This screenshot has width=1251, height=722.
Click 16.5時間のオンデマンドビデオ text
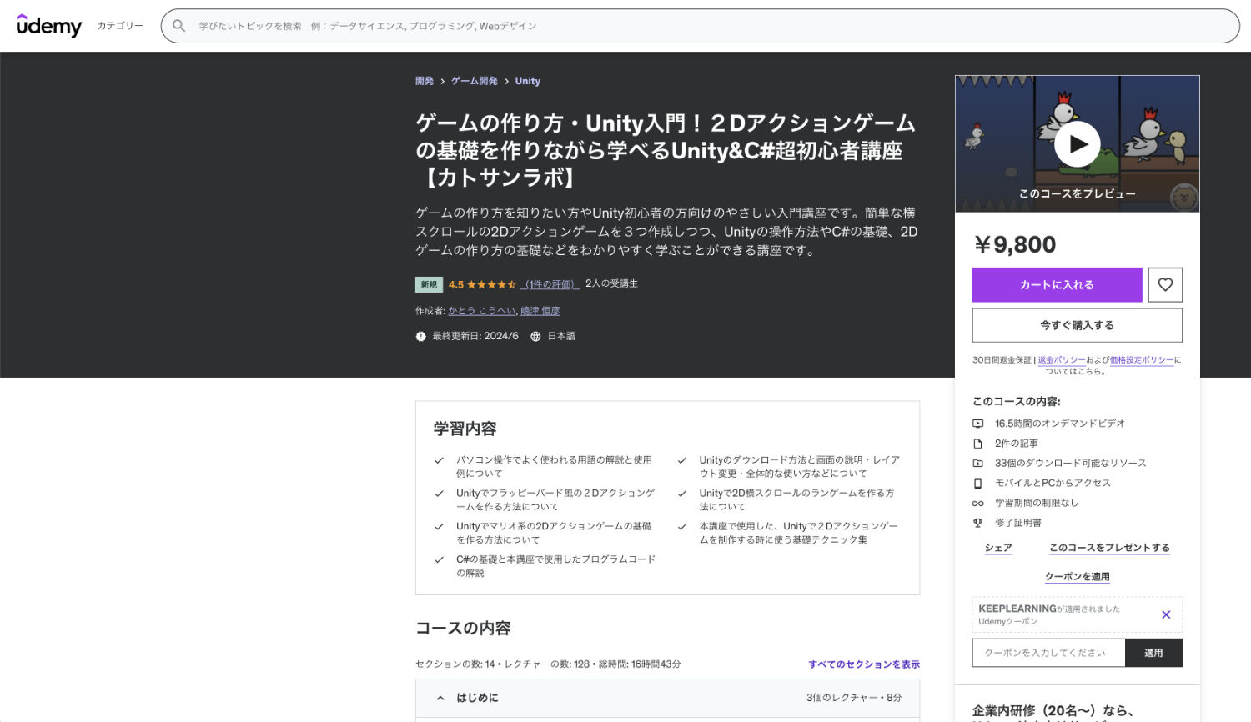tap(1060, 424)
